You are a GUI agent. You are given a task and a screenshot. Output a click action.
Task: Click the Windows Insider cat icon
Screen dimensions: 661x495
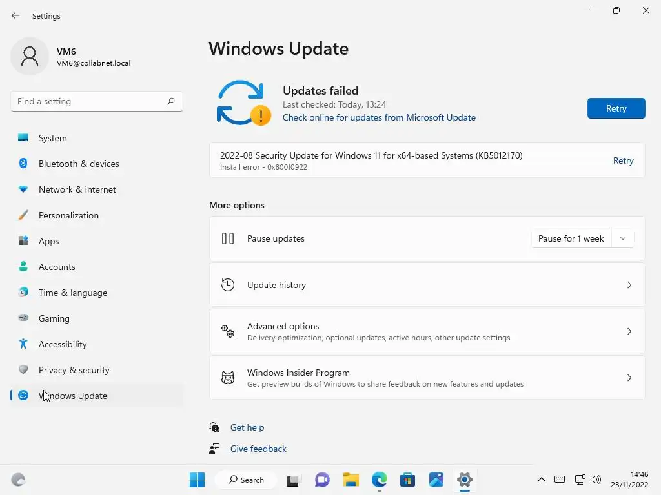tap(228, 378)
